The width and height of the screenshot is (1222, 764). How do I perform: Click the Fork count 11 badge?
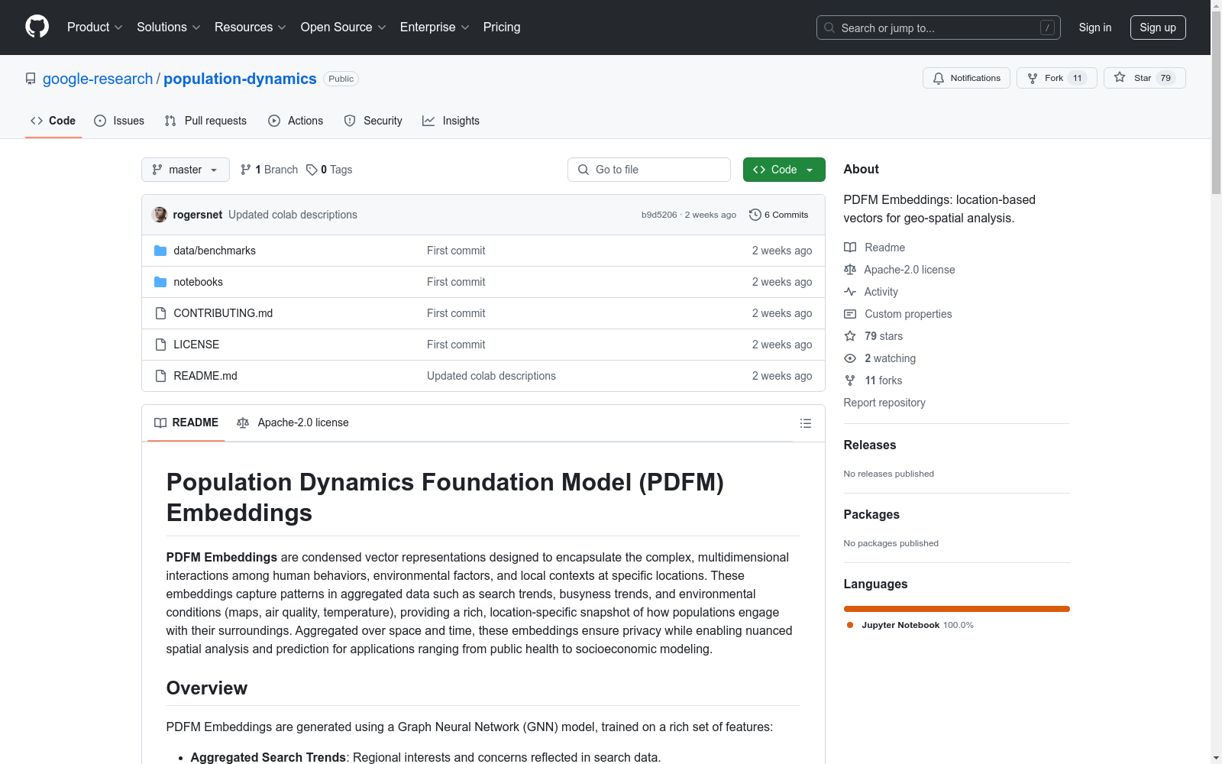[x=1078, y=78]
